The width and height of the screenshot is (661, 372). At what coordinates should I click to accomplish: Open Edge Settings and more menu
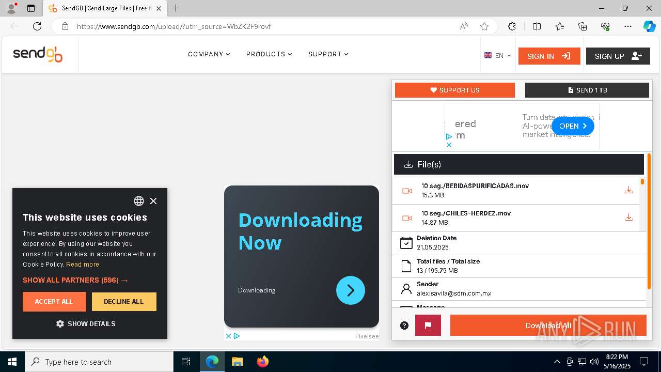coord(628,26)
